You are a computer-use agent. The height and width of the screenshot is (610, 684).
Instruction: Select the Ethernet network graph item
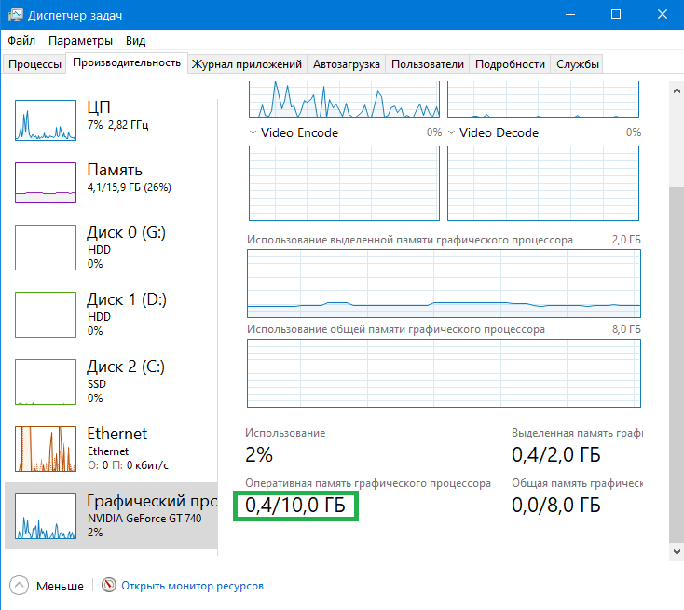pos(111,449)
